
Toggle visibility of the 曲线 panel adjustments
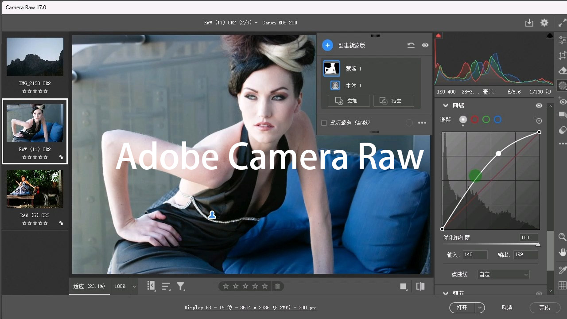click(539, 105)
